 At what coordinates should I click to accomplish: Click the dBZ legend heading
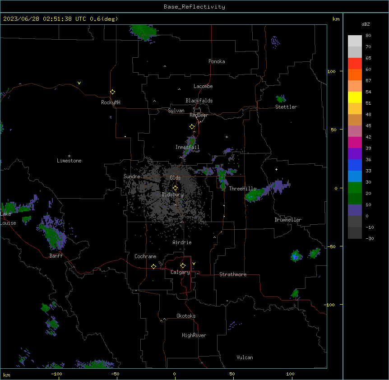click(x=366, y=24)
